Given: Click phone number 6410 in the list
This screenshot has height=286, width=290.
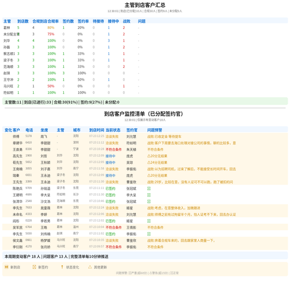Looking at the screenshot, I should 28,143.
